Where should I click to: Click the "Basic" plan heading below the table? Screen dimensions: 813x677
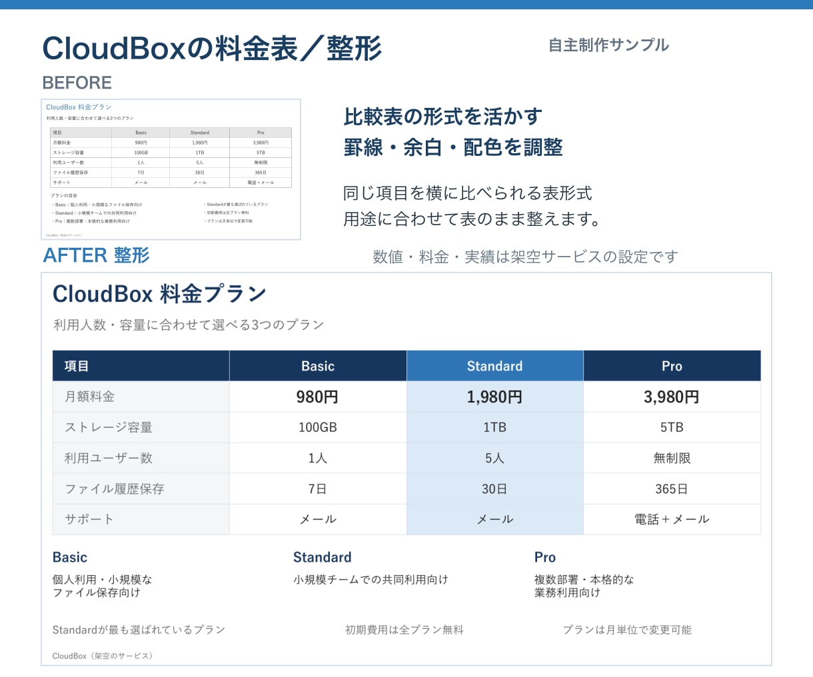70,557
